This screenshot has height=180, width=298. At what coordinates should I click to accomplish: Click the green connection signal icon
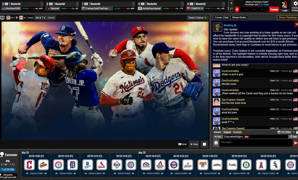tap(294, 132)
